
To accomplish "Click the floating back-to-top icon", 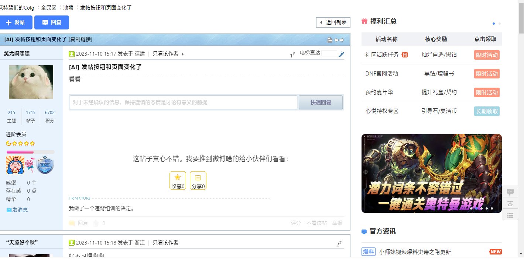I will point(510,204).
